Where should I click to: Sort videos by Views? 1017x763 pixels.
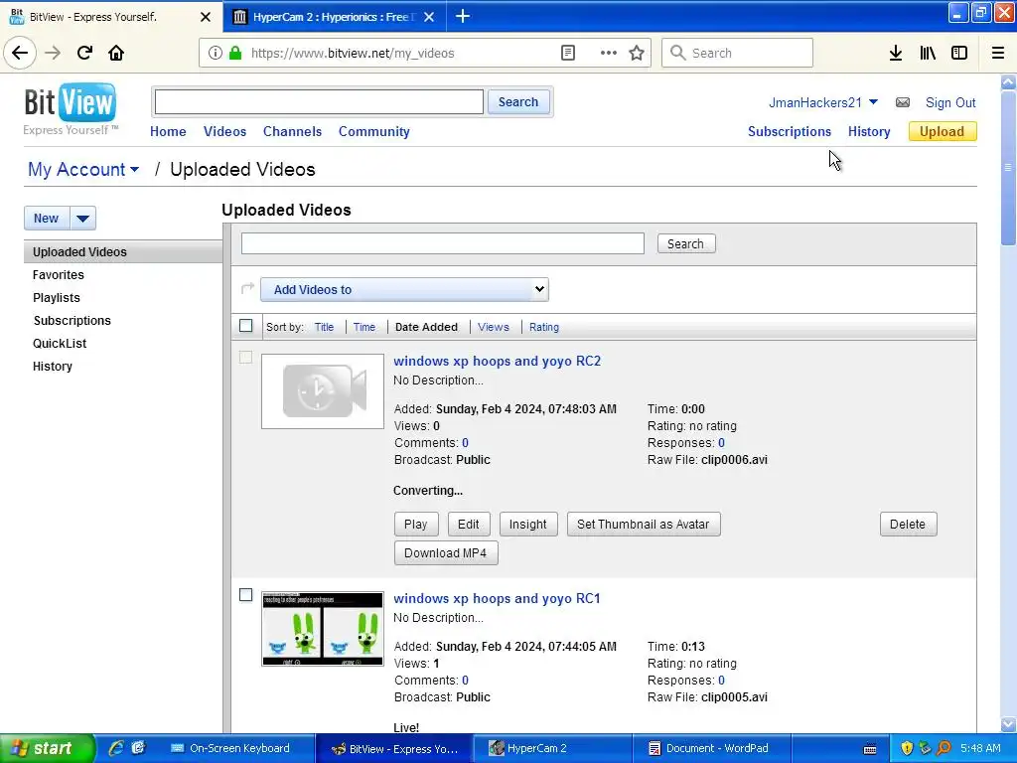tap(494, 327)
